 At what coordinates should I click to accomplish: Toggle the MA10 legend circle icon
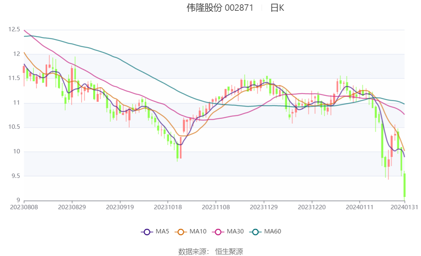[181, 232]
